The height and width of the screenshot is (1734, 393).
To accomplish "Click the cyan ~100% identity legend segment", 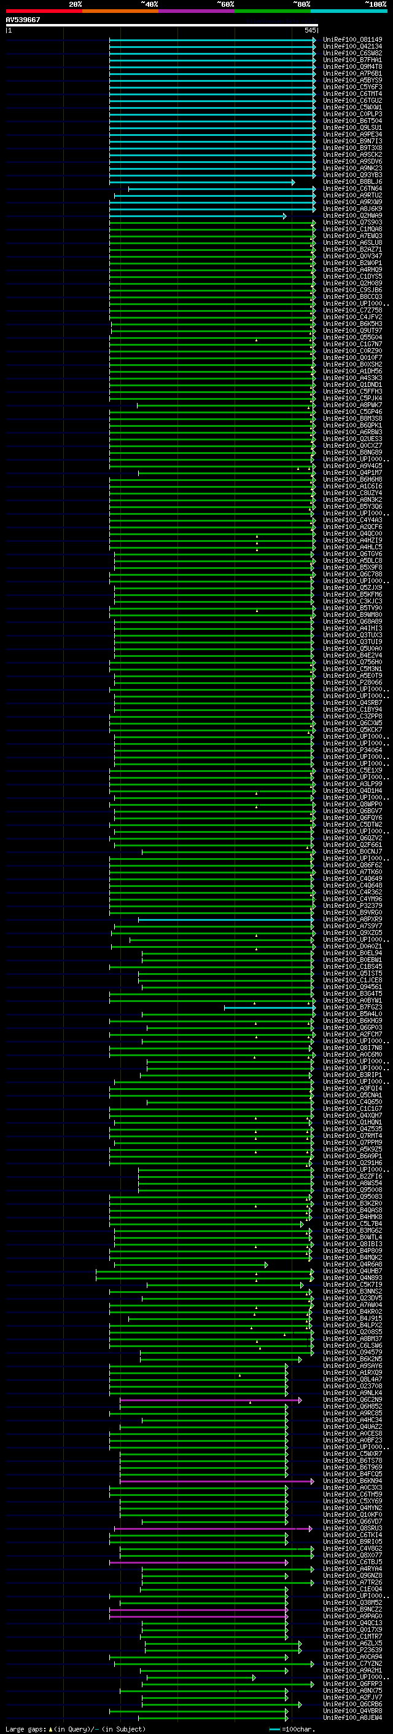I will [x=349, y=12].
